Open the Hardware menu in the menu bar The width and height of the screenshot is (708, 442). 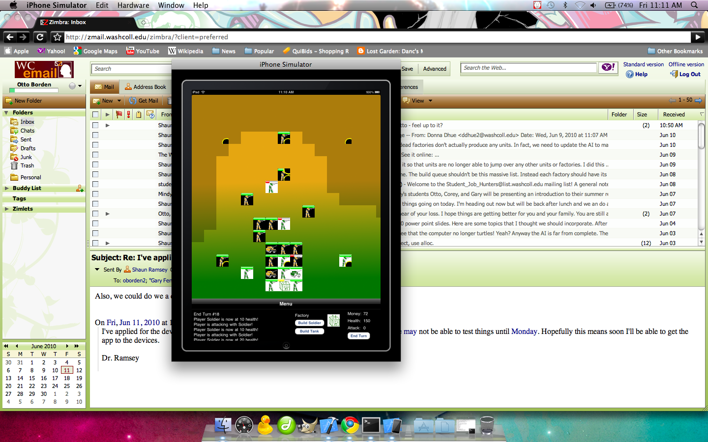coord(133,5)
